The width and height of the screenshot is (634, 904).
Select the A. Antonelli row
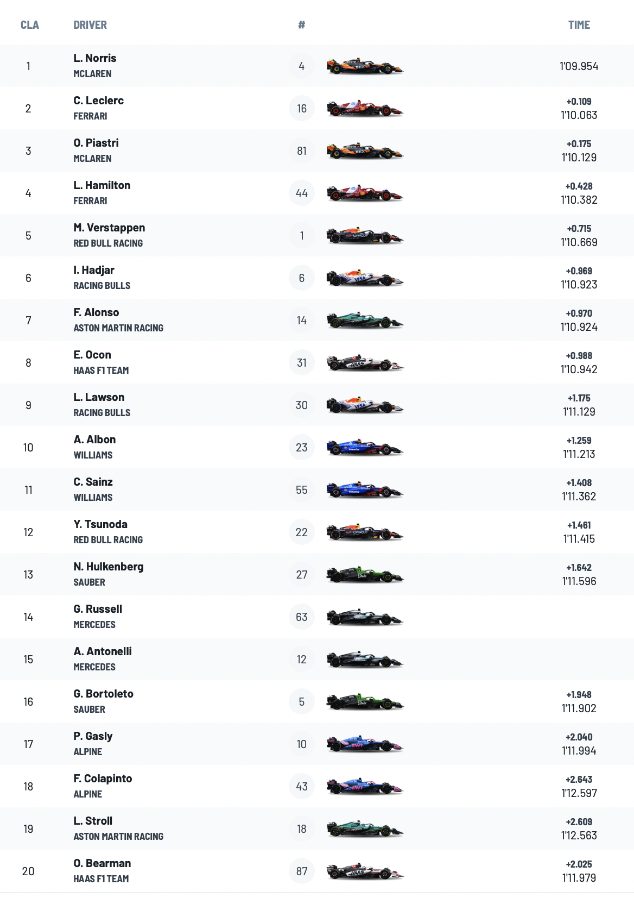coord(317,660)
